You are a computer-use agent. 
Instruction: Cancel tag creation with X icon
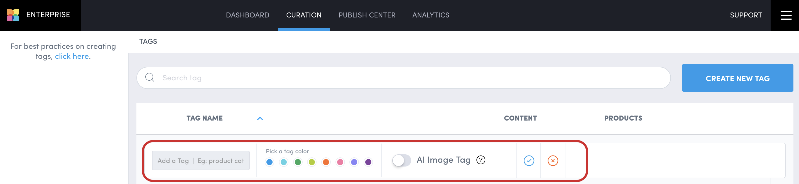tap(553, 160)
